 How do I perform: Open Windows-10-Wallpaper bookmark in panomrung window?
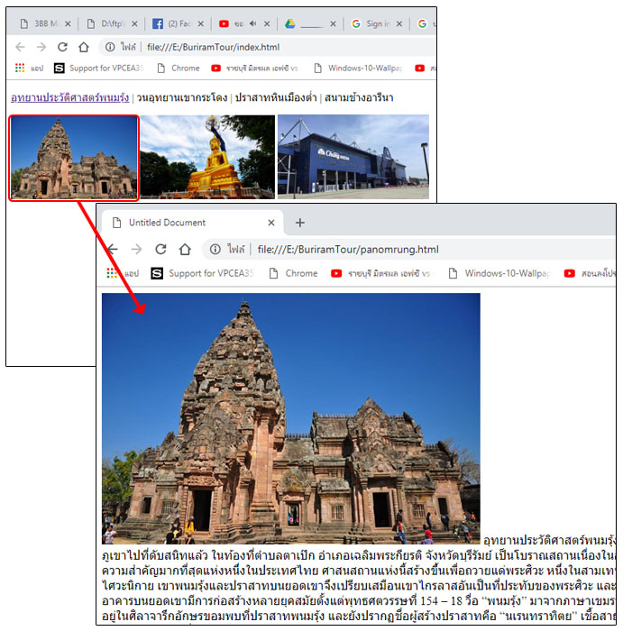(x=500, y=273)
